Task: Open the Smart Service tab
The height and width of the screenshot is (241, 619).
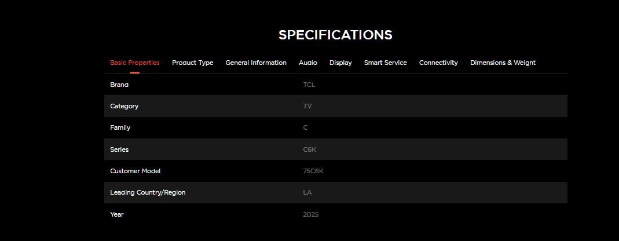Action: pyautogui.click(x=385, y=63)
